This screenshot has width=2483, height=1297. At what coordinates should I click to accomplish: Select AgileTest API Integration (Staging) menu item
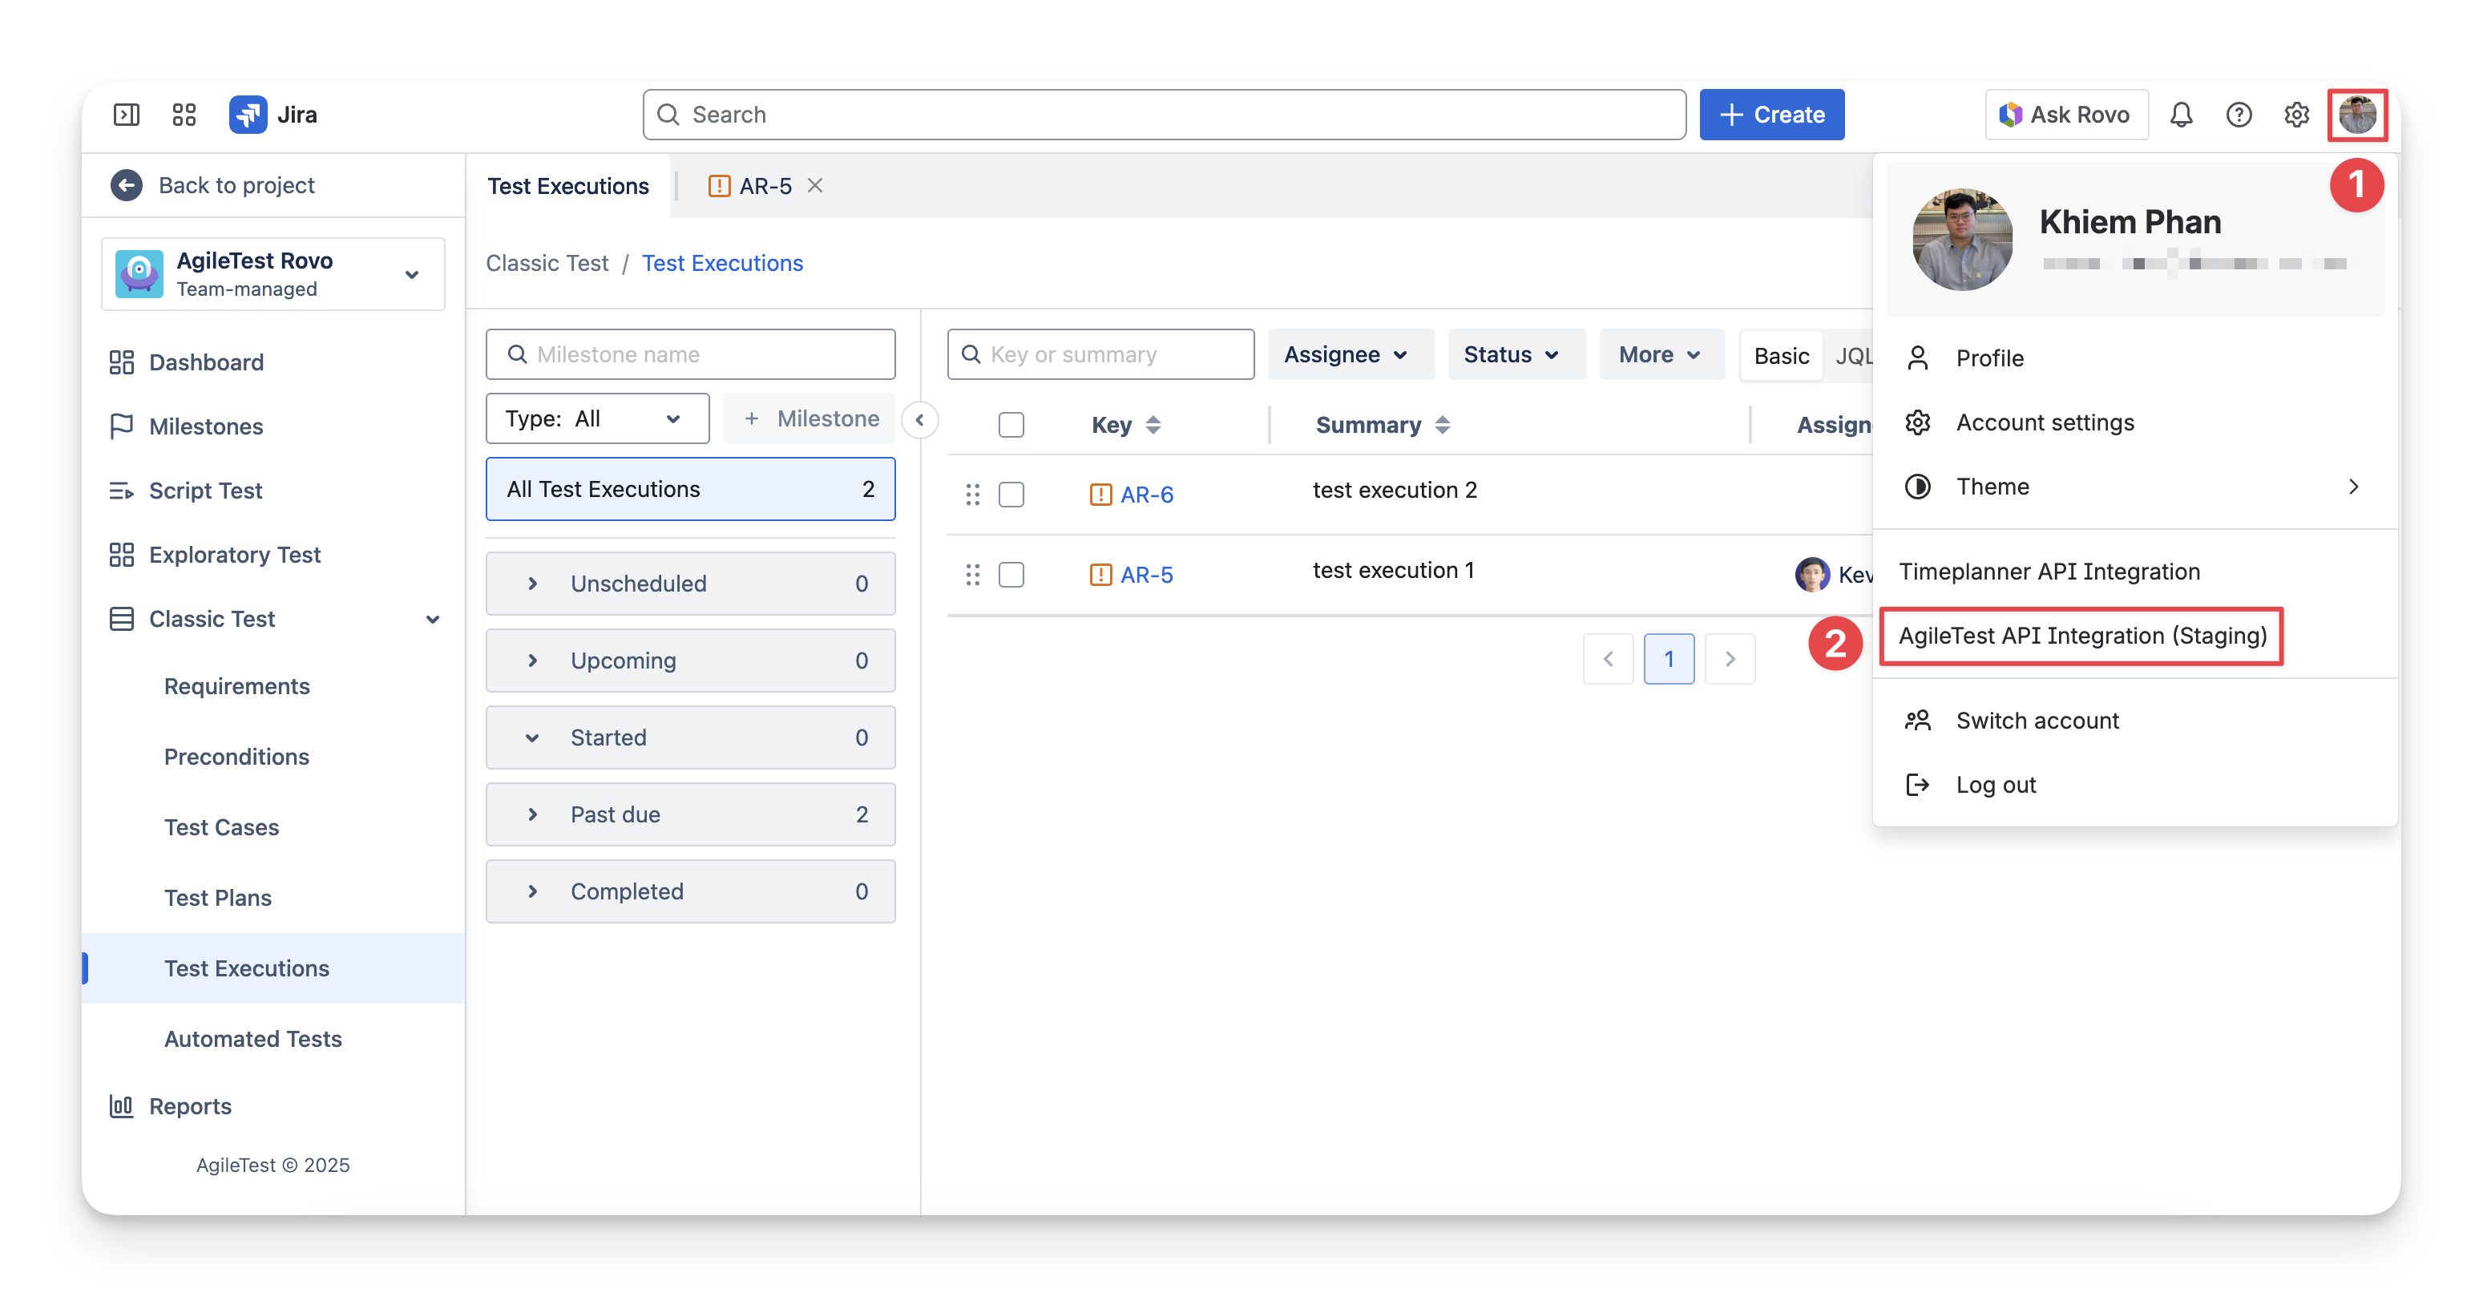tap(2082, 636)
